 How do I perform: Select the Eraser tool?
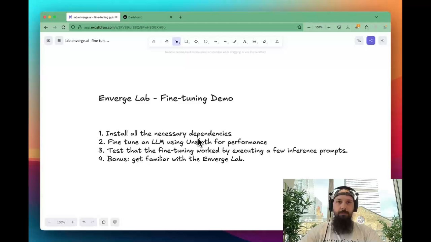[x=264, y=41]
